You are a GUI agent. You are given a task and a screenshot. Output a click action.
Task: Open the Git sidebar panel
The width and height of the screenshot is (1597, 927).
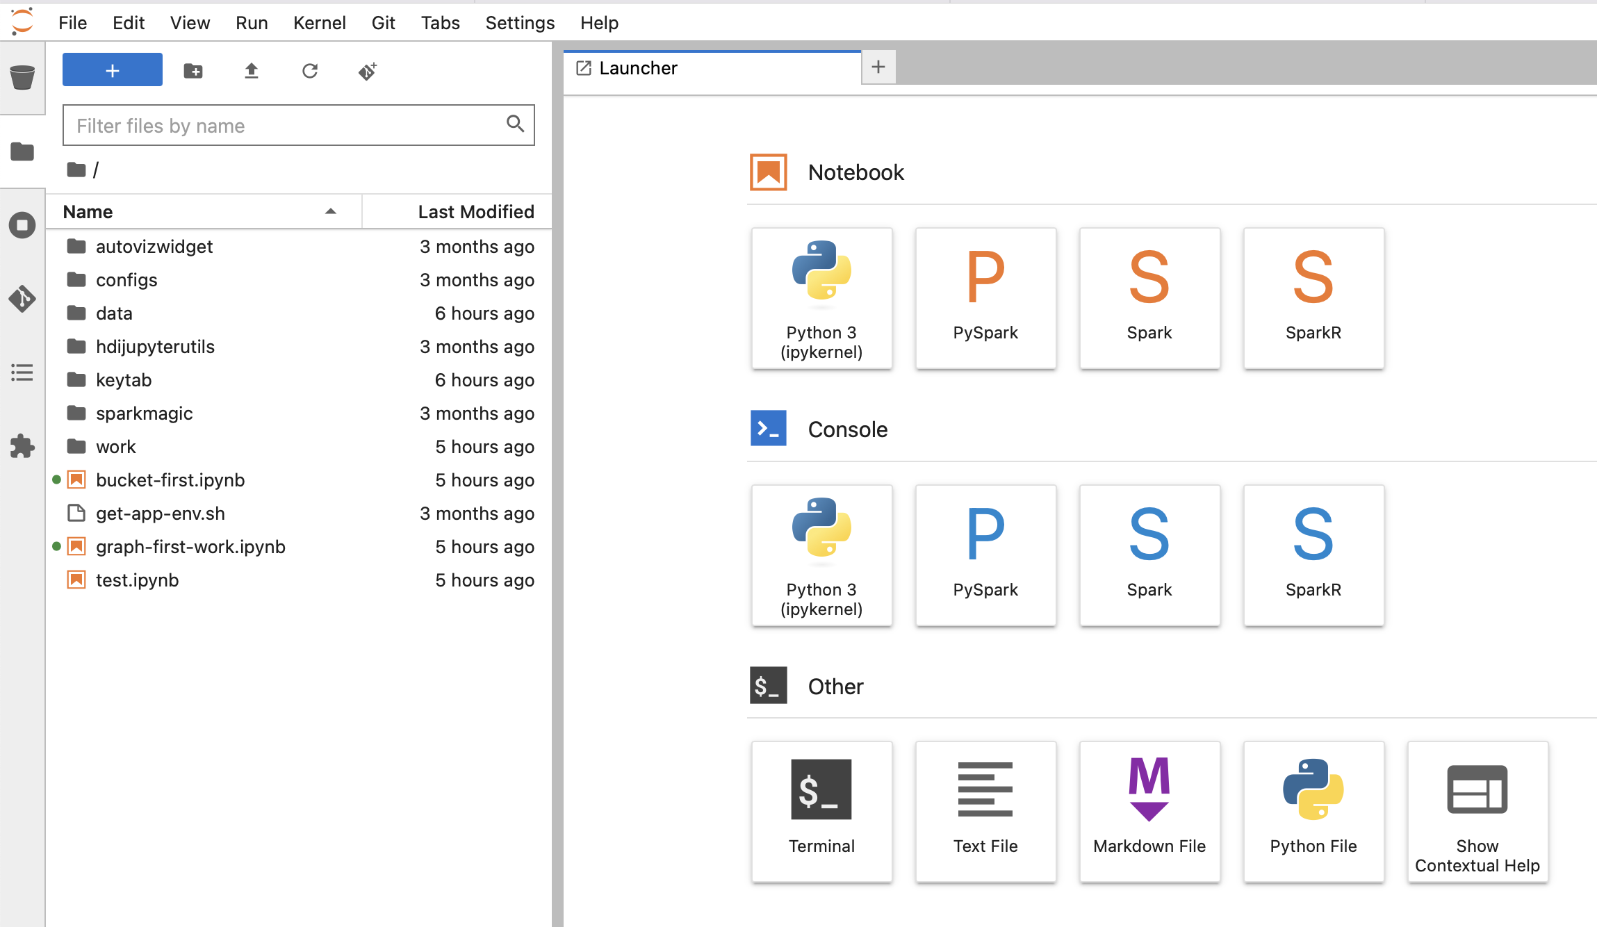click(22, 299)
